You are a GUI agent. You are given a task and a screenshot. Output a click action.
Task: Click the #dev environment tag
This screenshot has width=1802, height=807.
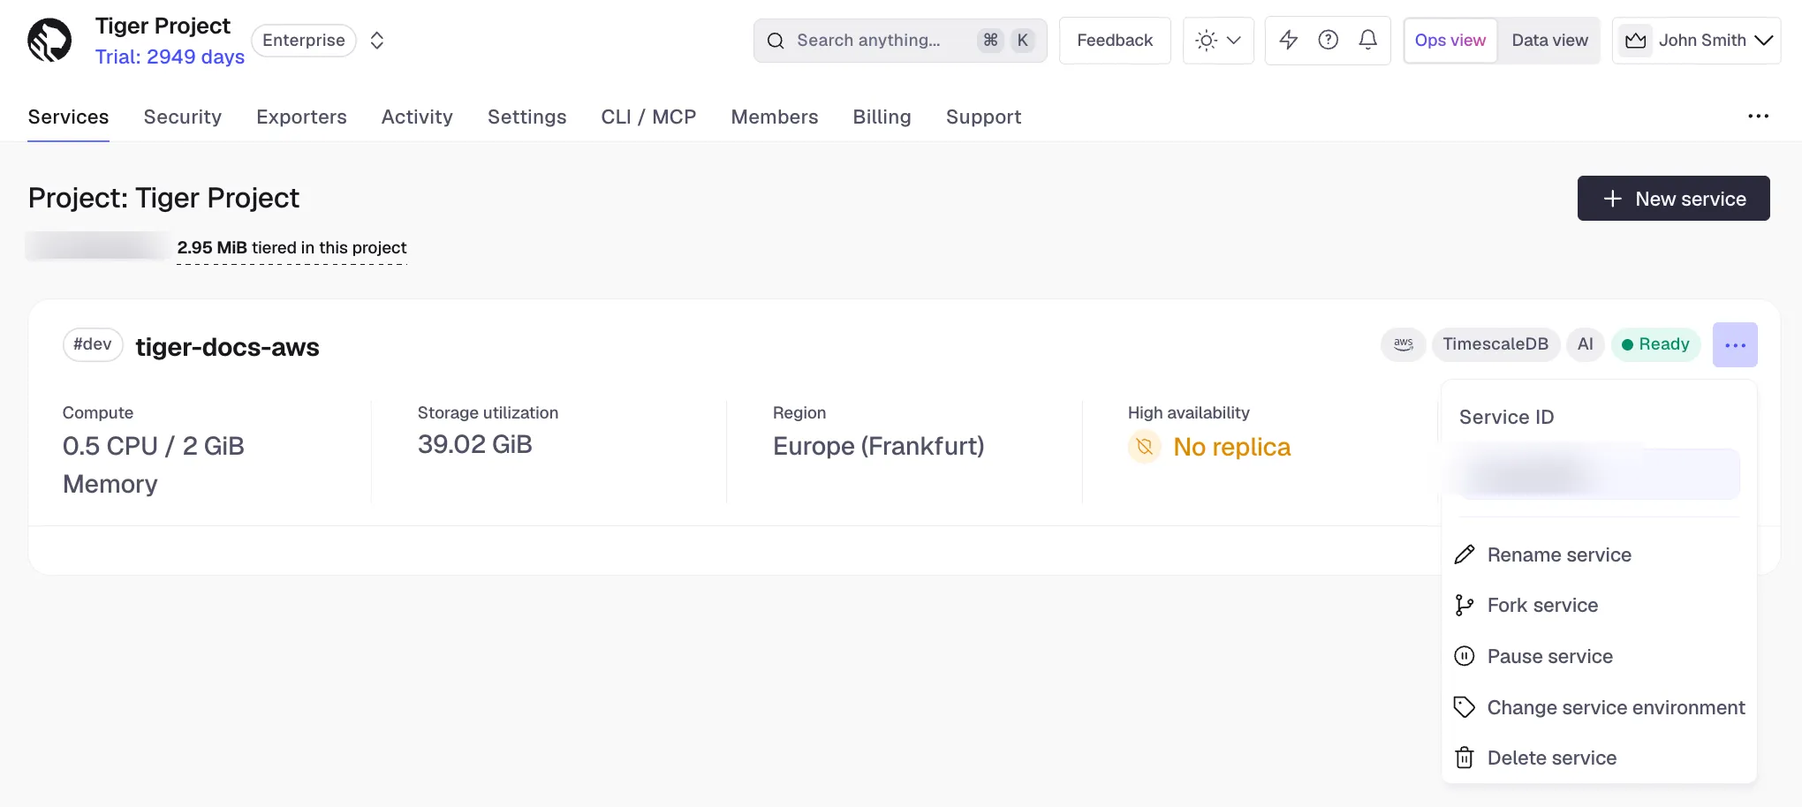click(x=93, y=344)
